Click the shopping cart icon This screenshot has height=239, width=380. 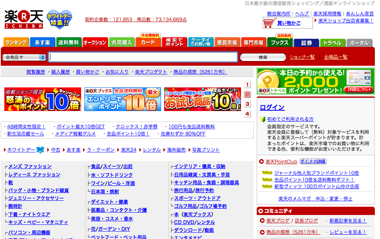269,23
